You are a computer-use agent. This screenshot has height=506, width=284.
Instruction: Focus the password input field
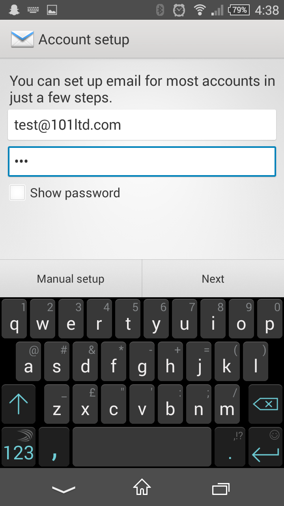point(142,161)
